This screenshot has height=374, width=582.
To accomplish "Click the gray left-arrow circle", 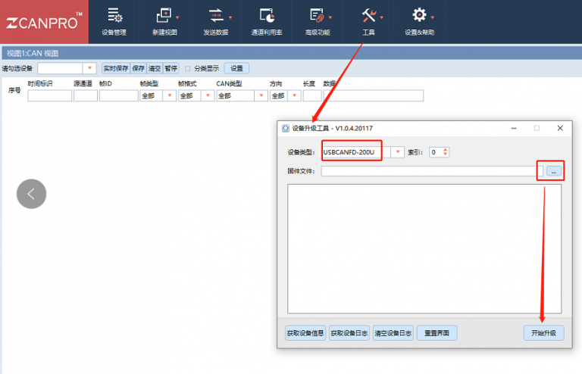I will click(31, 194).
